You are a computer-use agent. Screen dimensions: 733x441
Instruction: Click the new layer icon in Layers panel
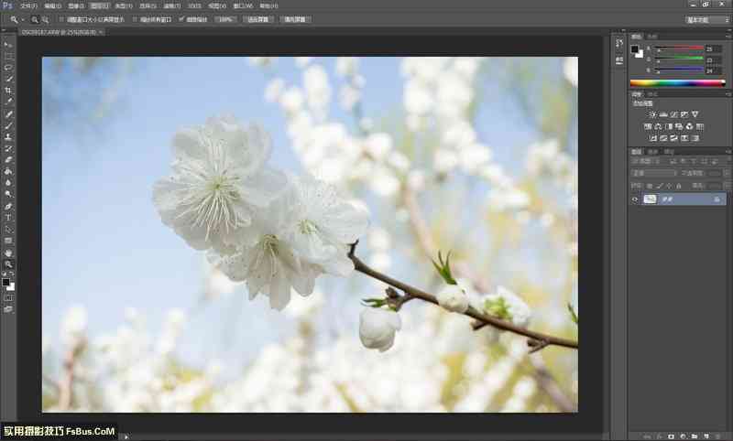coord(706,436)
